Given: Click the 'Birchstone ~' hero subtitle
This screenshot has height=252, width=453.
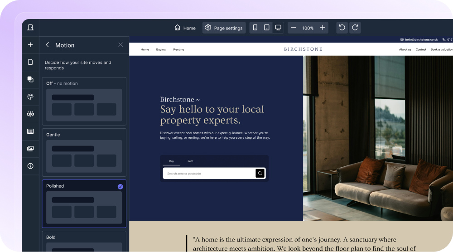Looking at the screenshot, I should point(180,99).
